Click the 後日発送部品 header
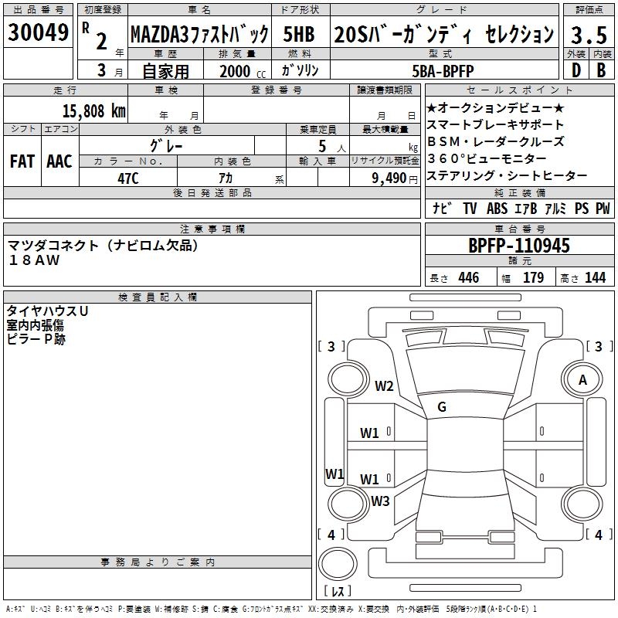Image resolution: width=618 pixels, height=618 pixels. (x=212, y=192)
